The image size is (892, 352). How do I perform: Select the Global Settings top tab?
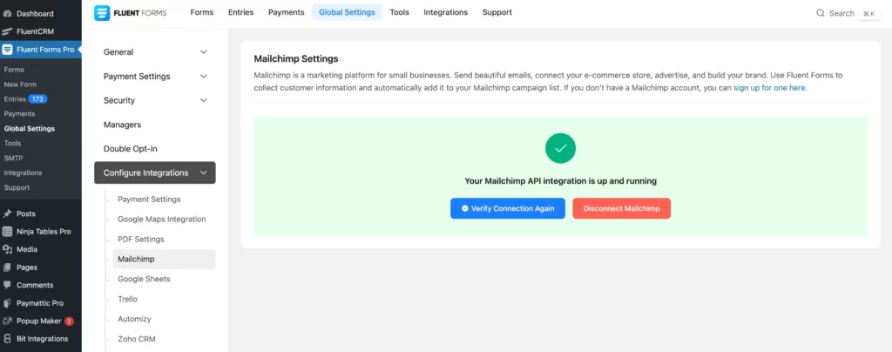pyautogui.click(x=347, y=12)
